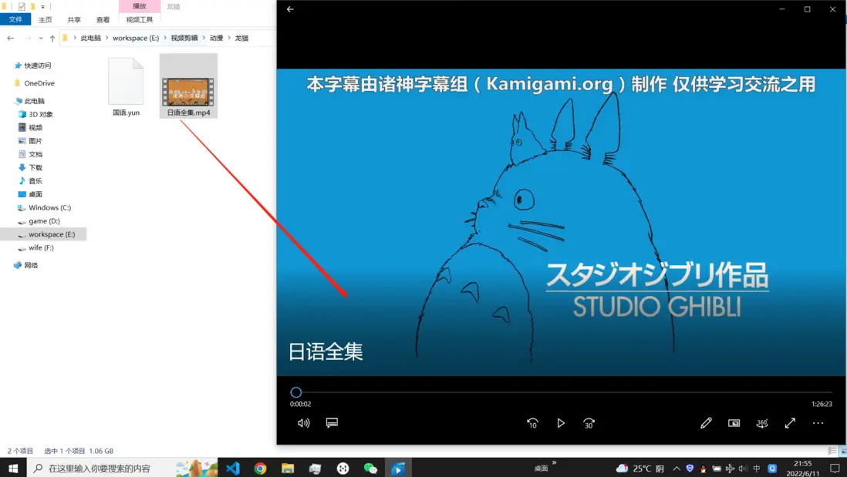Open wife (F:) drive

click(41, 247)
